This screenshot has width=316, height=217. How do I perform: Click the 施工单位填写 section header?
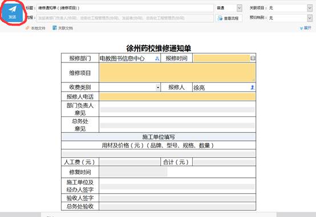pyautogui.click(x=159, y=137)
